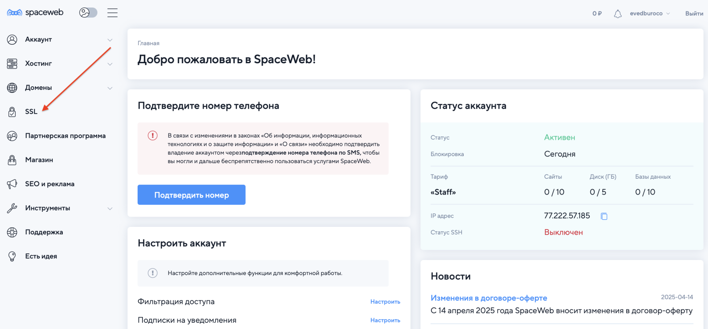
Task: Expand the Инструменты menu chevron
Action: [110, 208]
